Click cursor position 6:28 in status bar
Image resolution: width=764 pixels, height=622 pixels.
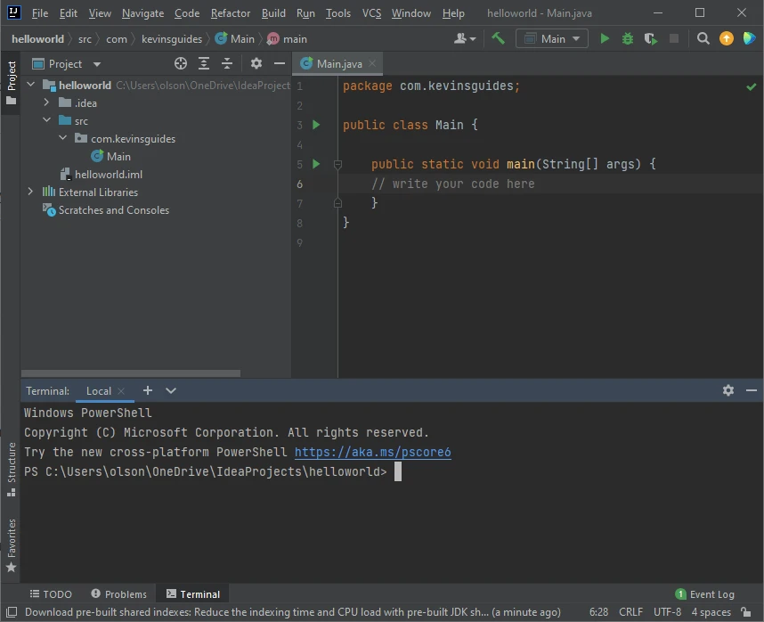598,612
